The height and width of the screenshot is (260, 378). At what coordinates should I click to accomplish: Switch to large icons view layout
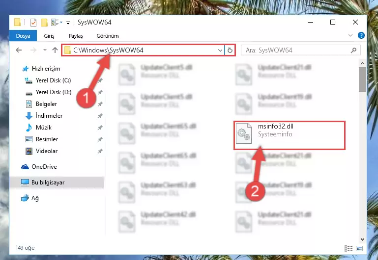point(359,248)
